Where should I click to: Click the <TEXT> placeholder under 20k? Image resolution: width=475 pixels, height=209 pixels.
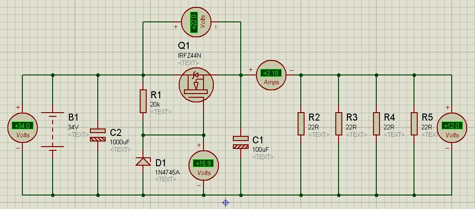click(161, 111)
